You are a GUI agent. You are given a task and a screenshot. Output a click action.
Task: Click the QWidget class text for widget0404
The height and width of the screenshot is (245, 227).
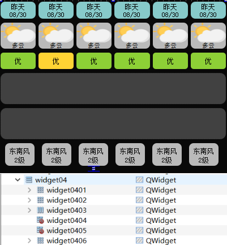[x=161, y=221]
